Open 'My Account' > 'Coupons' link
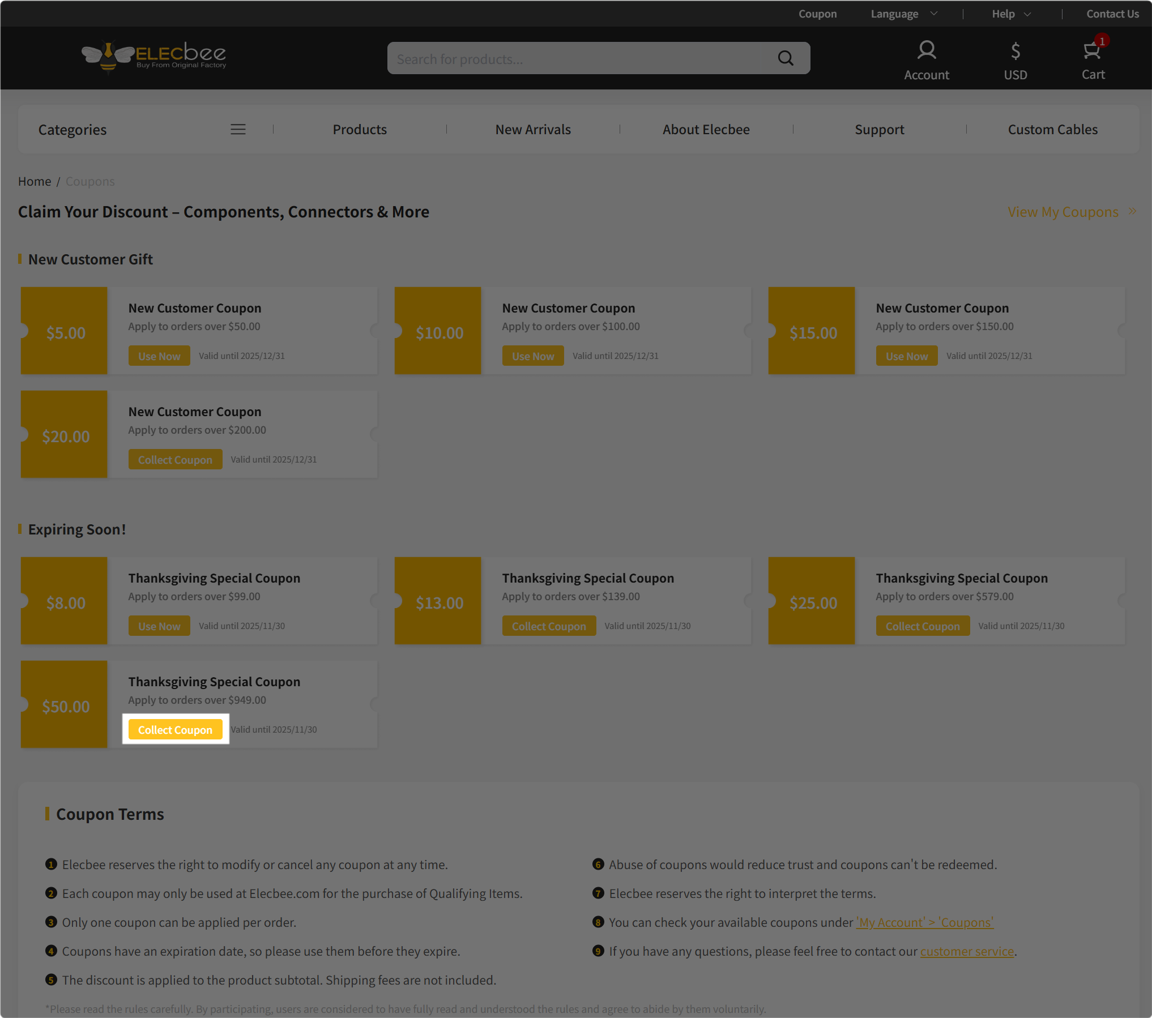The height and width of the screenshot is (1018, 1152). pyautogui.click(x=924, y=922)
